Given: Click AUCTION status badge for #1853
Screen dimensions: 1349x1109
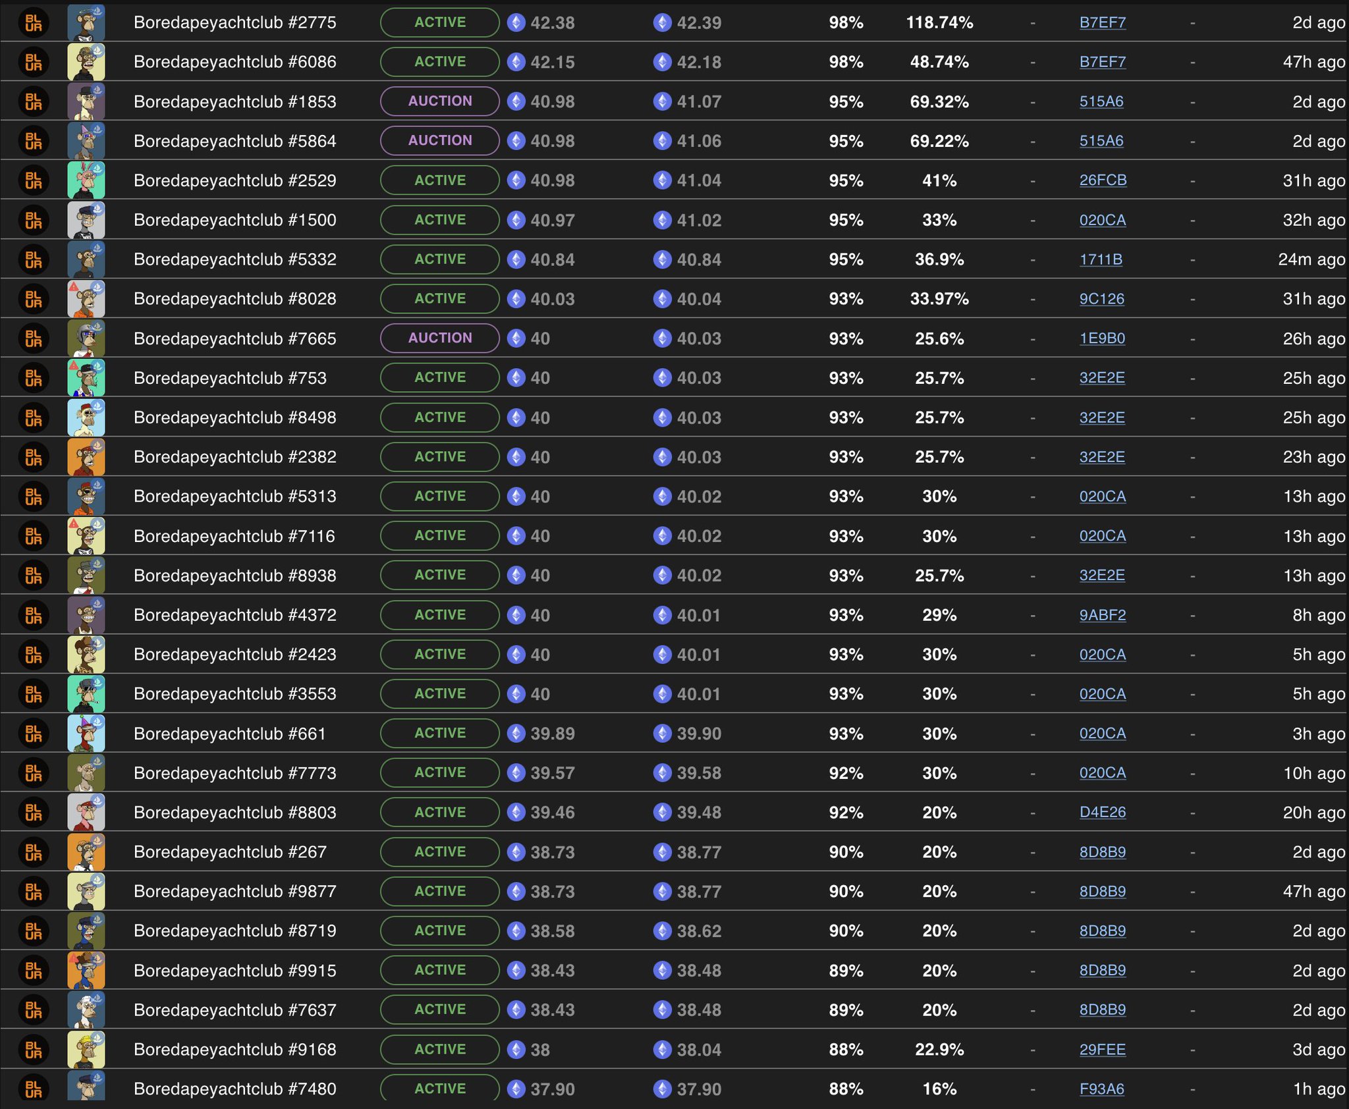Looking at the screenshot, I should click(x=440, y=101).
